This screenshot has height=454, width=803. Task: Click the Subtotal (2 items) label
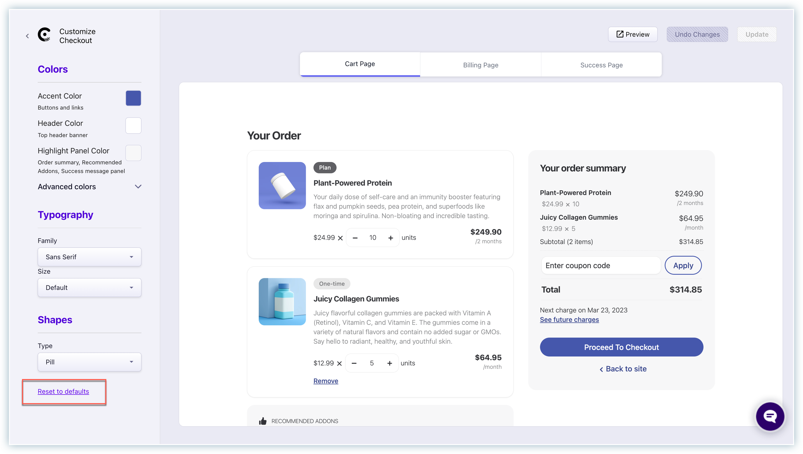(x=566, y=242)
